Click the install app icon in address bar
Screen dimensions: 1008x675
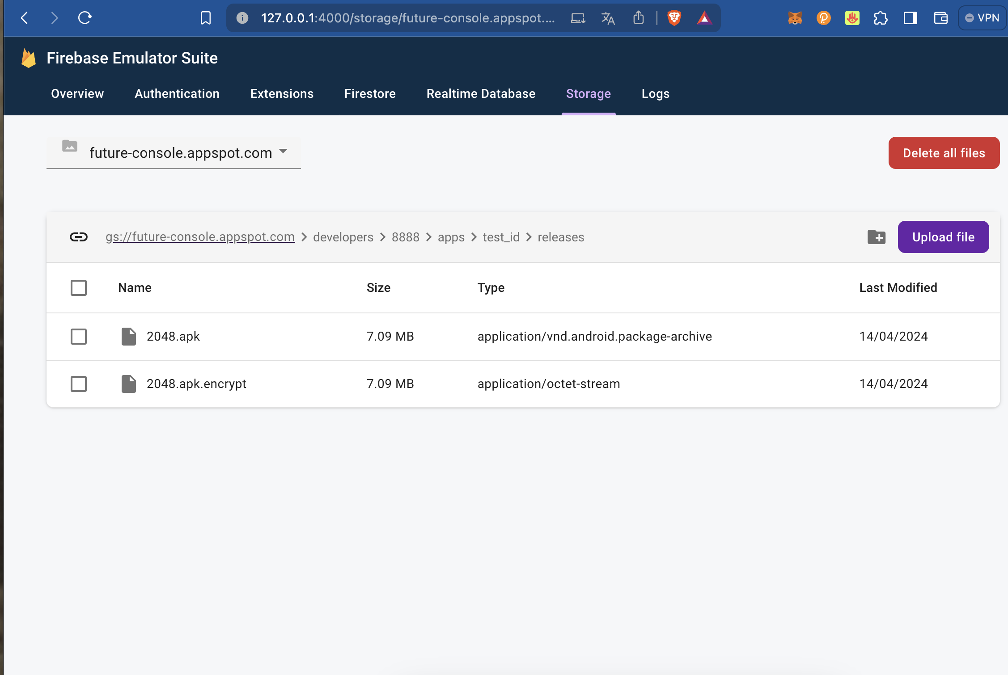pos(578,18)
